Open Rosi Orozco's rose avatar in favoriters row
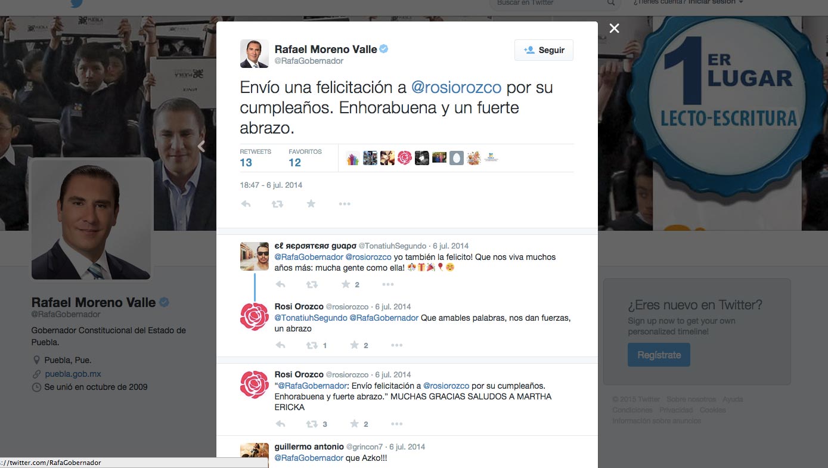 coord(405,158)
